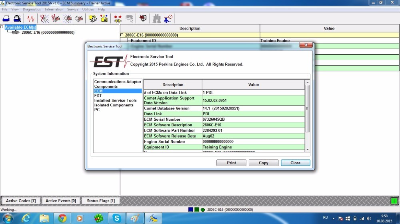This screenshot has height=224, width=400.
Task: Open the Utilities menu
Action: (88, 9)
